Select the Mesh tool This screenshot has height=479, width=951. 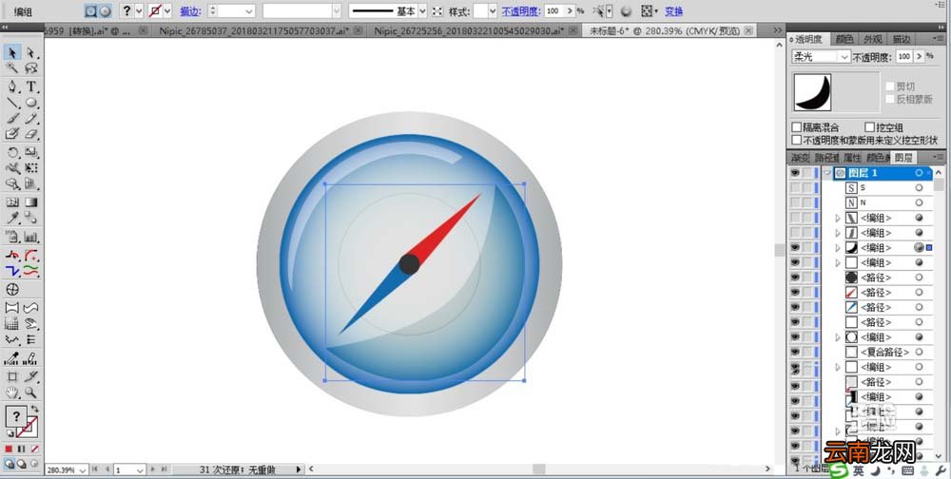coord(12,201)
